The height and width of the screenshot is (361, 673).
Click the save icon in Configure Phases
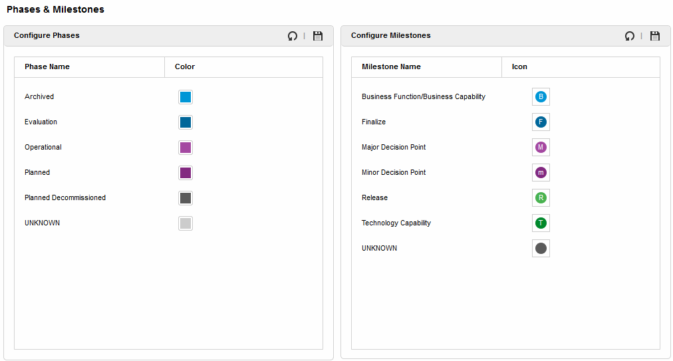tap(318, 36)
